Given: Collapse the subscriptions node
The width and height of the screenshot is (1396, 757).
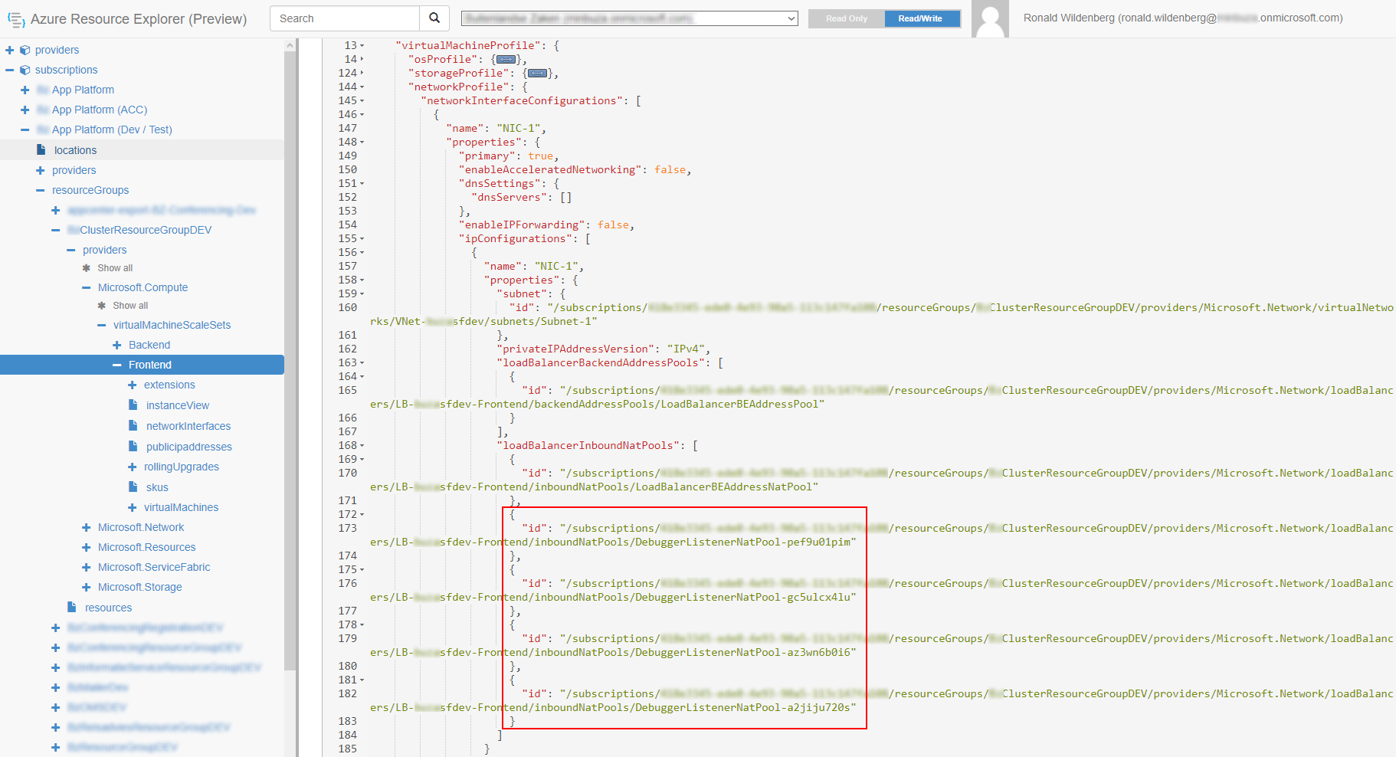Looking at the screenshot, I should click(10, 70).
